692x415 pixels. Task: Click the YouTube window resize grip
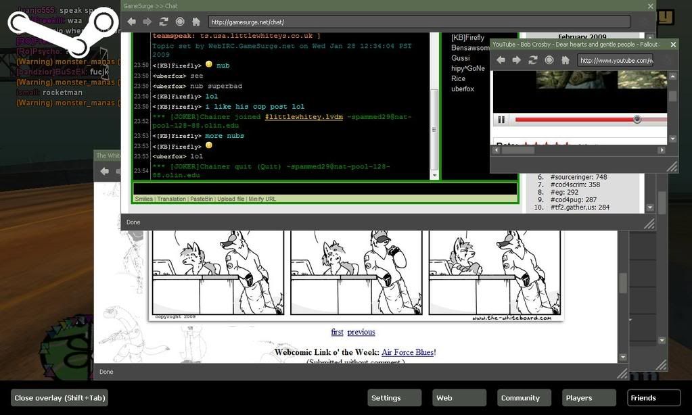(672, 166)
